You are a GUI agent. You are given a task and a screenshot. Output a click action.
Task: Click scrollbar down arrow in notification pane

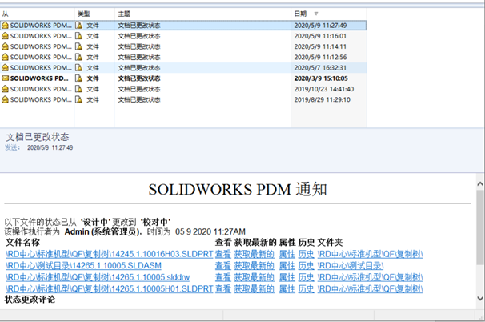coord(480,299)
